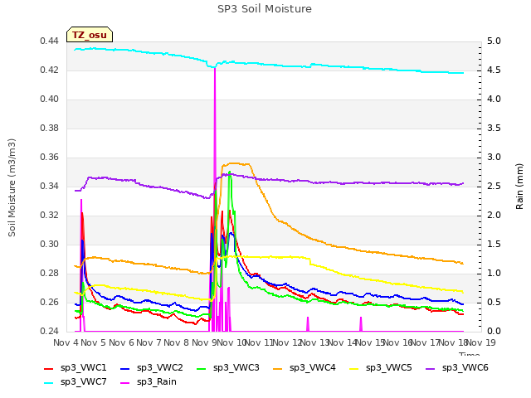Click the sp3_VWC6 legend label
Screen dimensions: 531x398
coord(465,367)
